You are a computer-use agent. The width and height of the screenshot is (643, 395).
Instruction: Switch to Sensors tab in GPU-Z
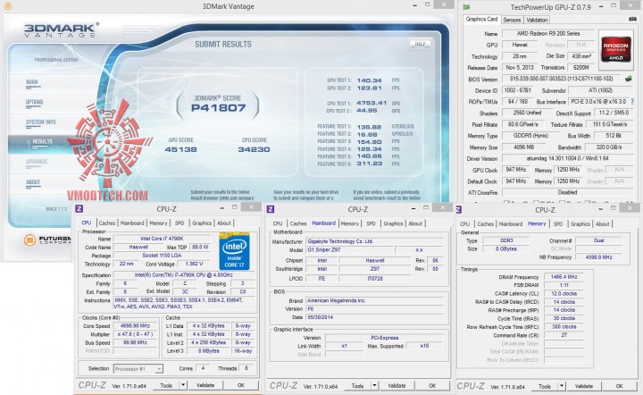click(x=512, y=20)
